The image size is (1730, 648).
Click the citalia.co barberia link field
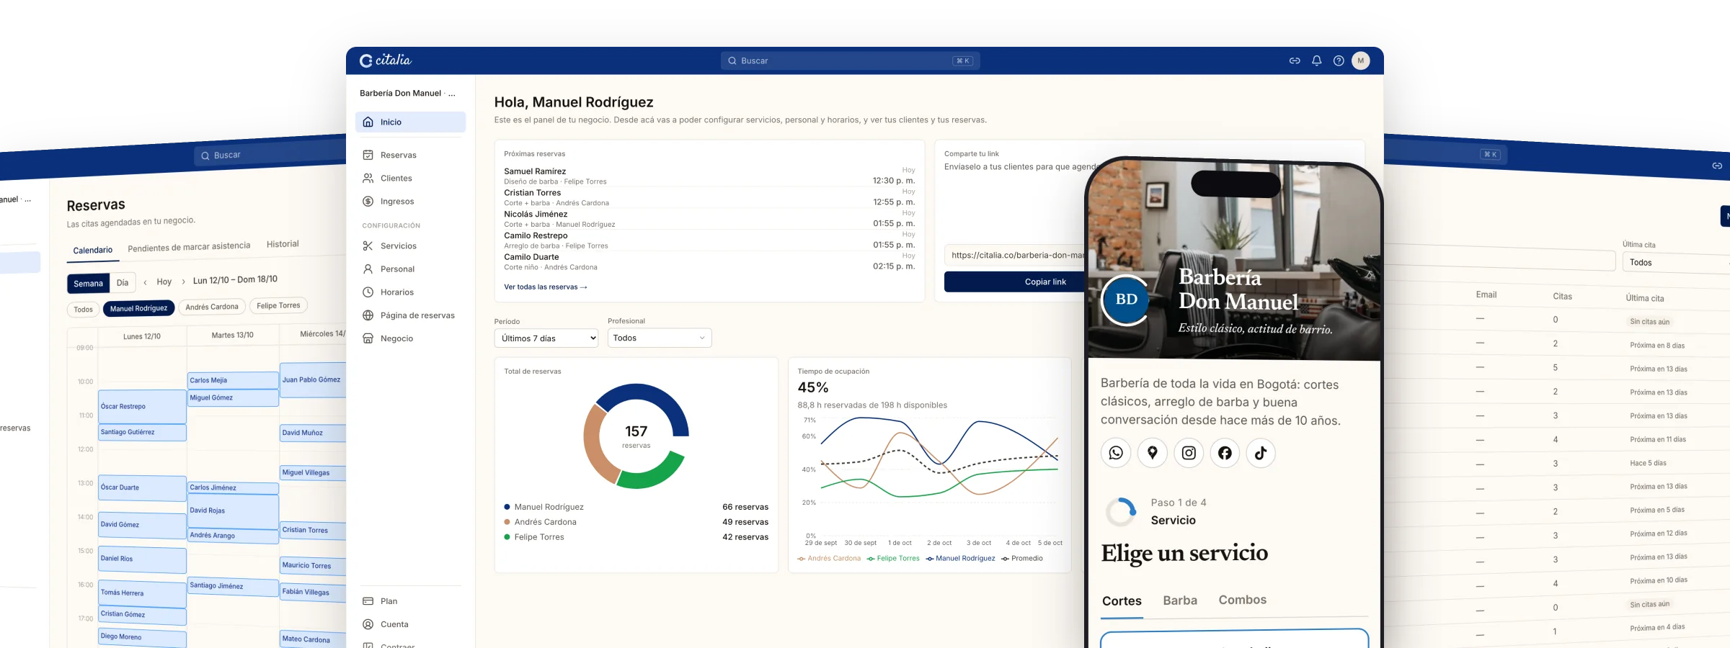(1016, 256)
